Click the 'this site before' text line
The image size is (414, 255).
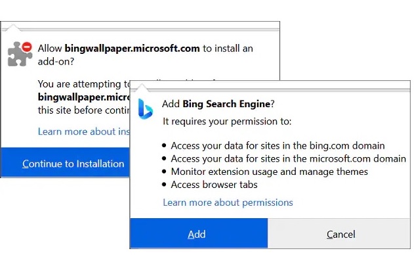tap(84, 110)
